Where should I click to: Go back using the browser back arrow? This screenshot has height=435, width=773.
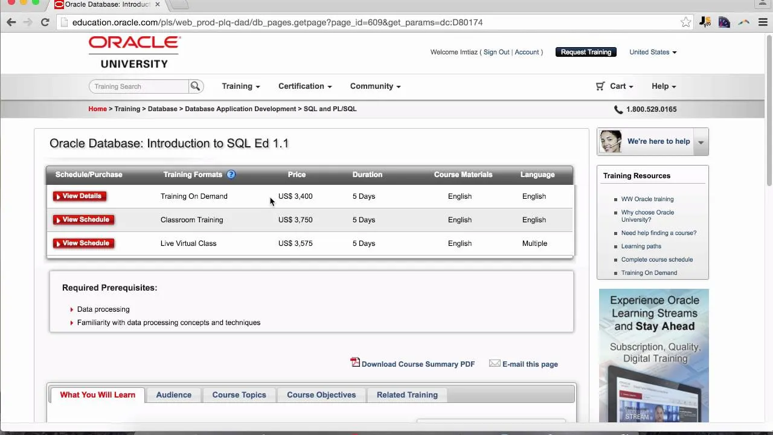[11, 22]
